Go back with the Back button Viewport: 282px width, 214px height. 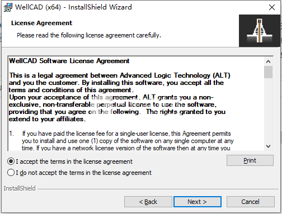pyautogui.click(x=148, y=202)
